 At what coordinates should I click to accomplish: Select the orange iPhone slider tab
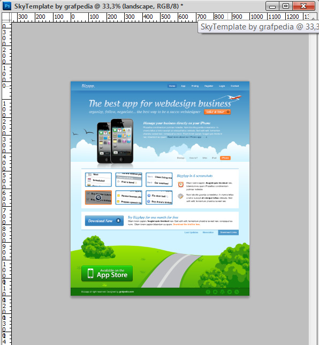point(225,158)
